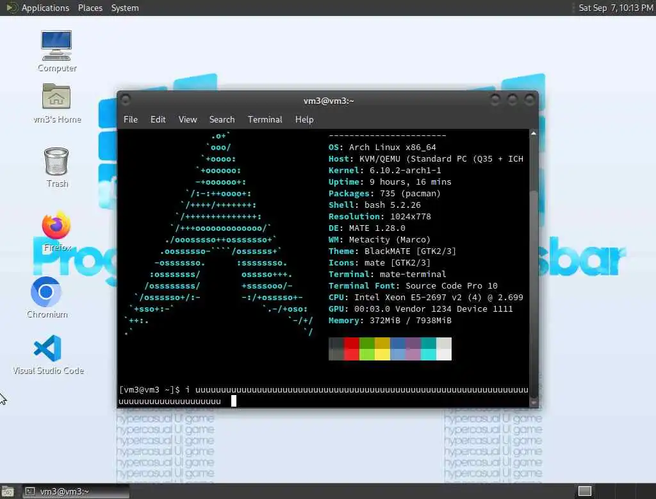The width and height of the screenshot is (656, 499).
Task: Click the WM: Metacity (Marco) line
Action: (379, 240)
